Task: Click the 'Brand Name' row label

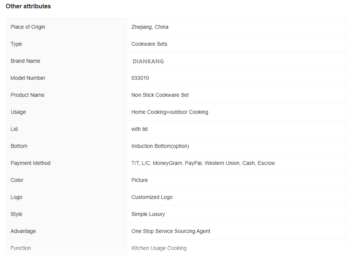Action: [25, 61]
